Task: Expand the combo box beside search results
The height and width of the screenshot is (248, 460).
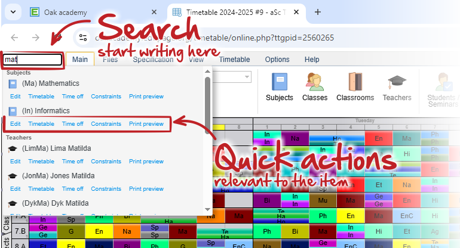Action: coord(247,77)
